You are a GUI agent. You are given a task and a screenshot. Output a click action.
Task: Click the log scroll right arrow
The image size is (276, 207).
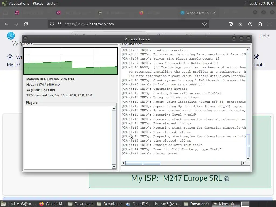[x=244, y=163]
